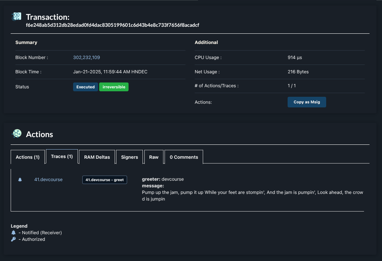This screenshot has width=382, height=261.
Task: Show the Signers tab
Action: (130, 157)
